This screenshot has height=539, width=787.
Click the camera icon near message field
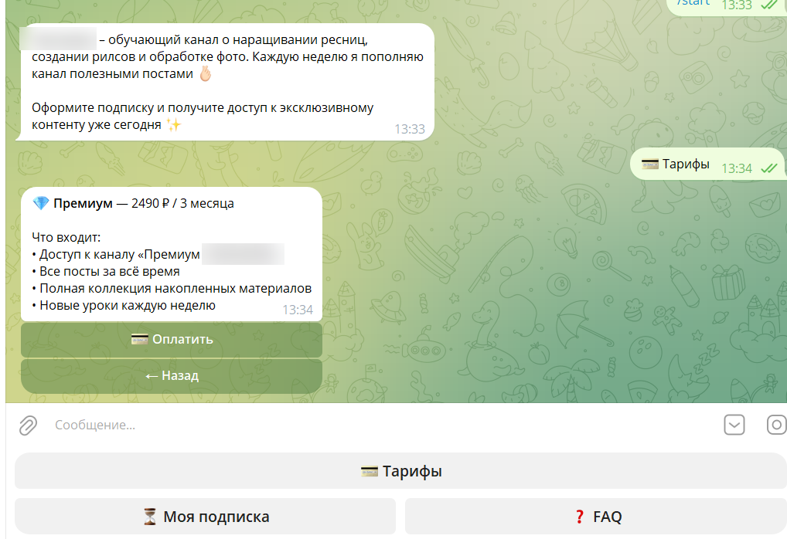[x=776, y=425]
